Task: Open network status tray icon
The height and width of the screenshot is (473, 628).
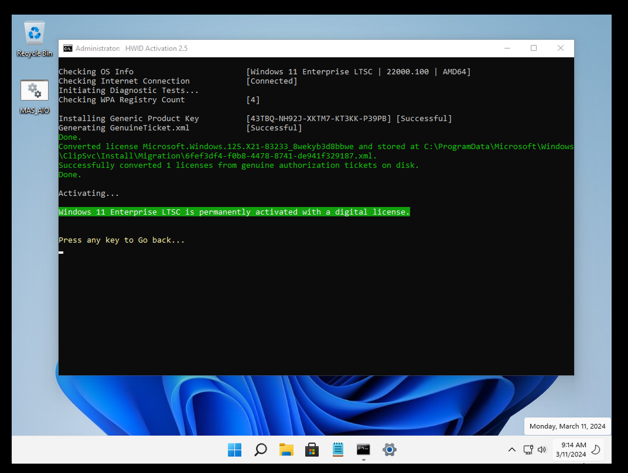Action: [x=528, y=450]
